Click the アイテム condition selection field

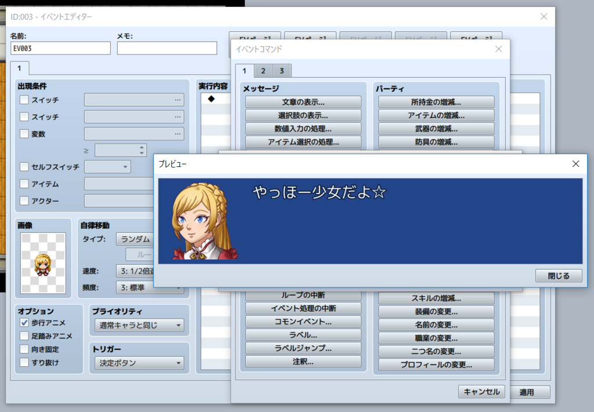pos(118,184)
